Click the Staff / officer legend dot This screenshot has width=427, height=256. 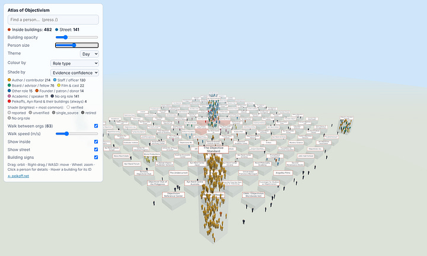pyautogui.click(x=55, y=80)
